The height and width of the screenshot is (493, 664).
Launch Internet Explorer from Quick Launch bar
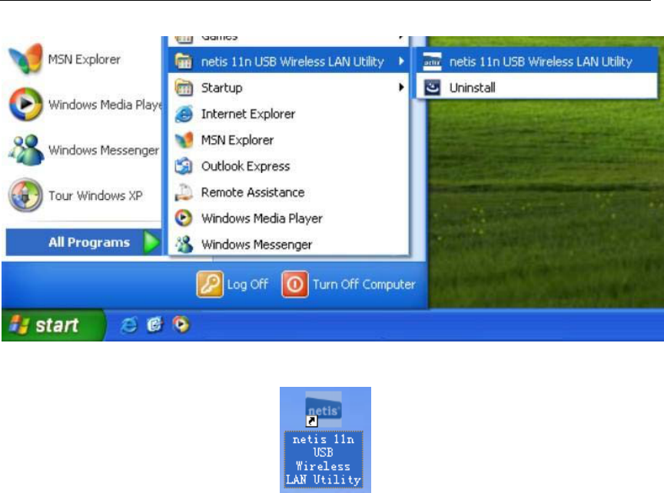[129, 325]
